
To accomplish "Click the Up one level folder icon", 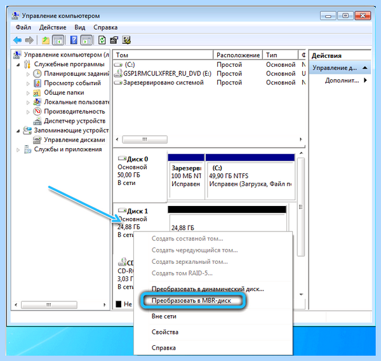I will (x=46, y=40).
